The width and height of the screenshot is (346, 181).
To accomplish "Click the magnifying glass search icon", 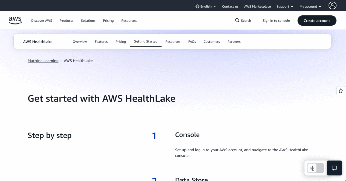I will 237,20.
